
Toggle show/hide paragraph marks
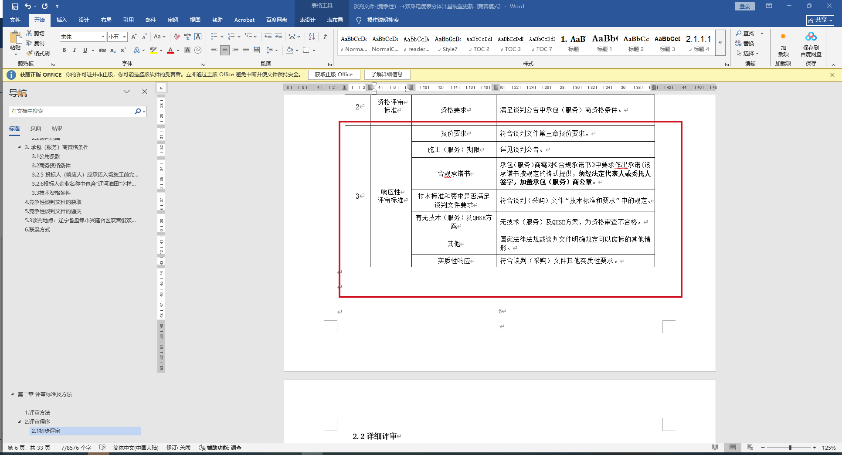point(325,37)
